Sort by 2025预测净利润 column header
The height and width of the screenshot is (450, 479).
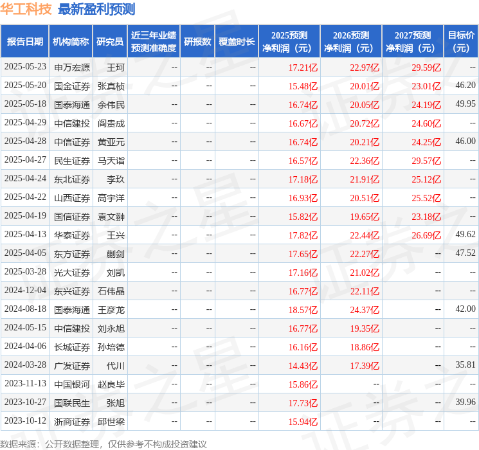289,42
